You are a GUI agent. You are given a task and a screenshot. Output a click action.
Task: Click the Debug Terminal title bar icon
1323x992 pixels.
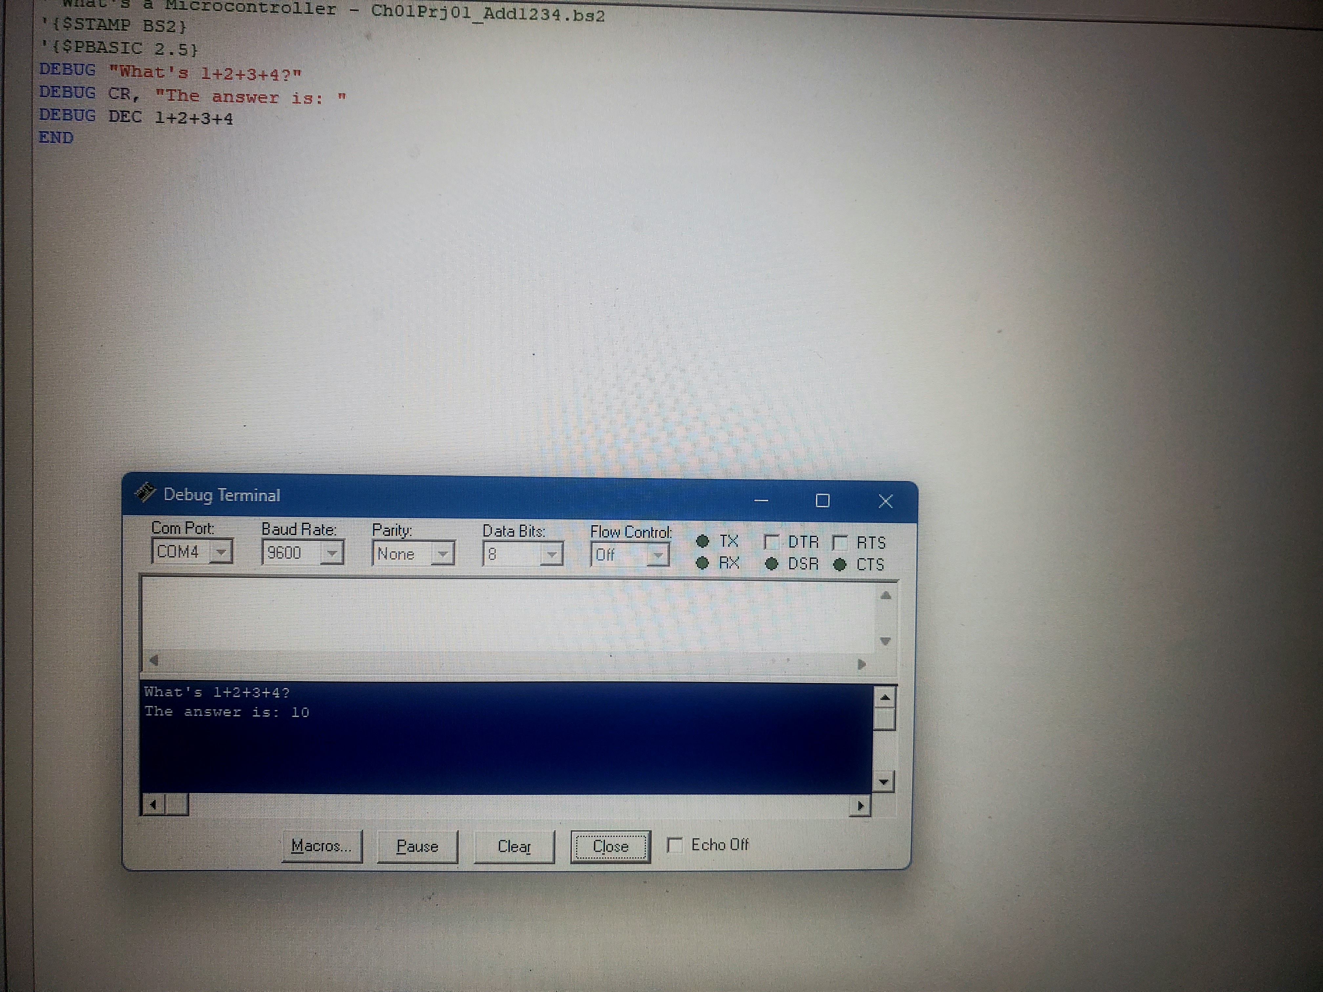point(145,493)
